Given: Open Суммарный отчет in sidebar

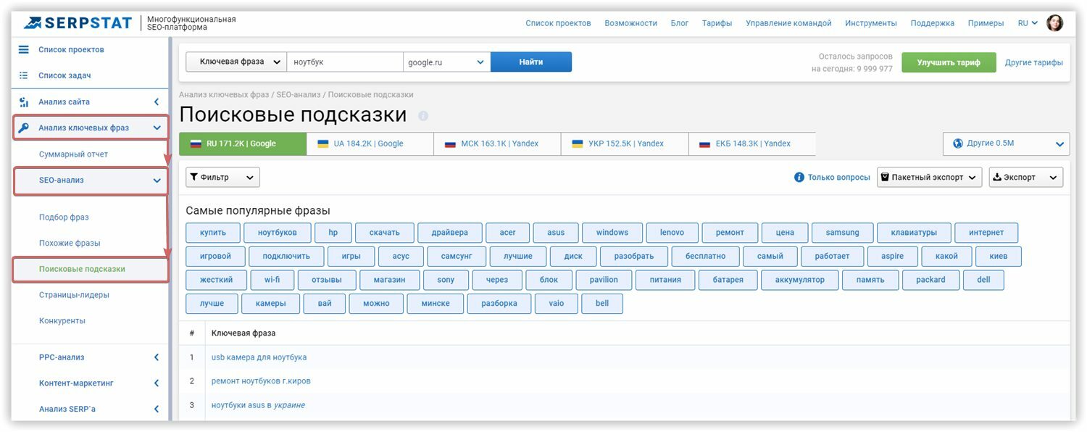Looking at the screenshot, I should tap(73, 154).
